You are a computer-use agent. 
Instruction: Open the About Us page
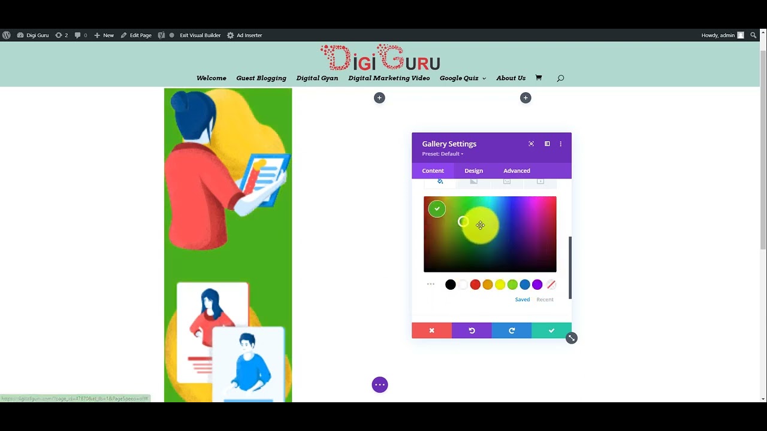pos(511,78)
